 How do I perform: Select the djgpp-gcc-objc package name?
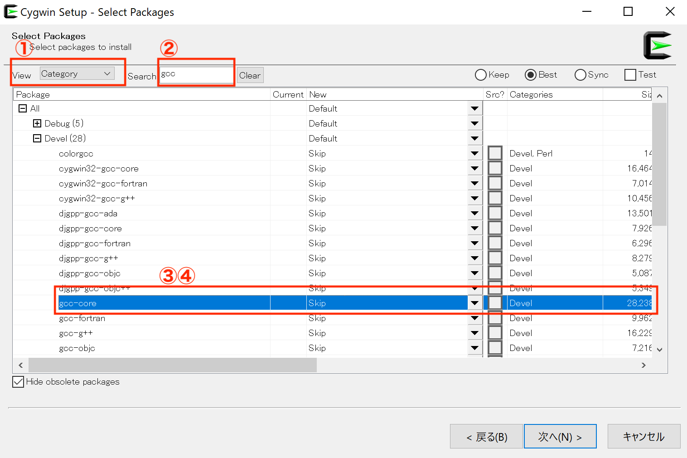pyautogui.click(x=90, y=273)
